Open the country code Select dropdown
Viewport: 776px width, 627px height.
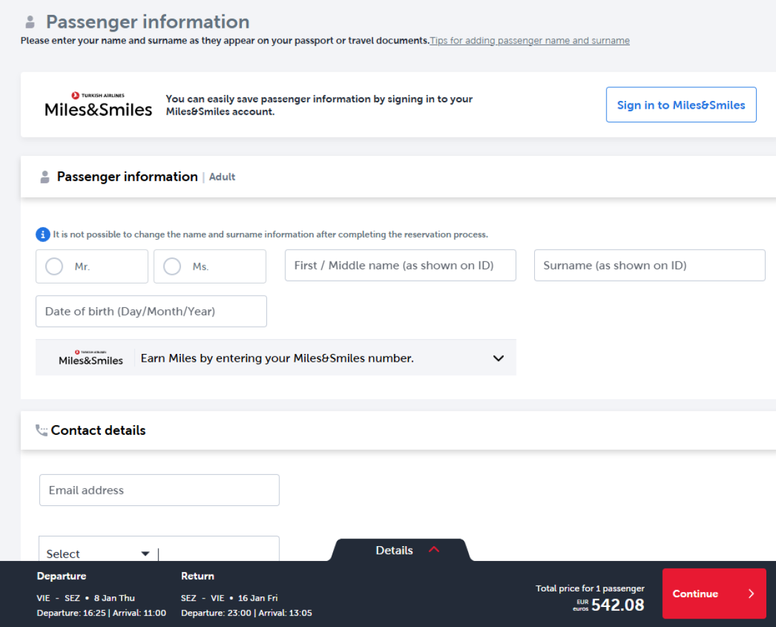point(98,553)
